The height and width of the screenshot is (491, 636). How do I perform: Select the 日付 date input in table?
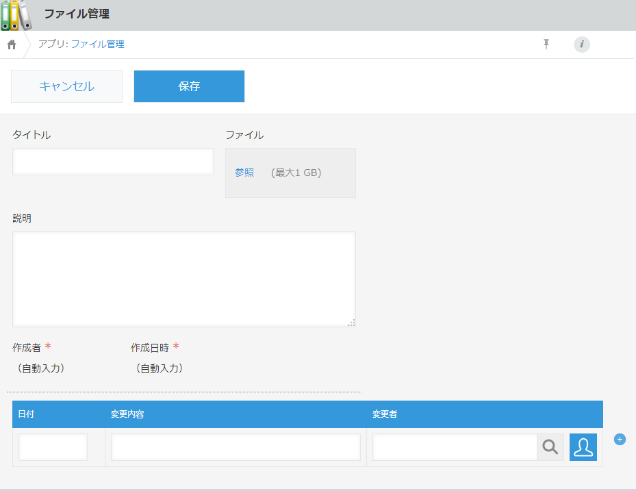click(53, 447)
